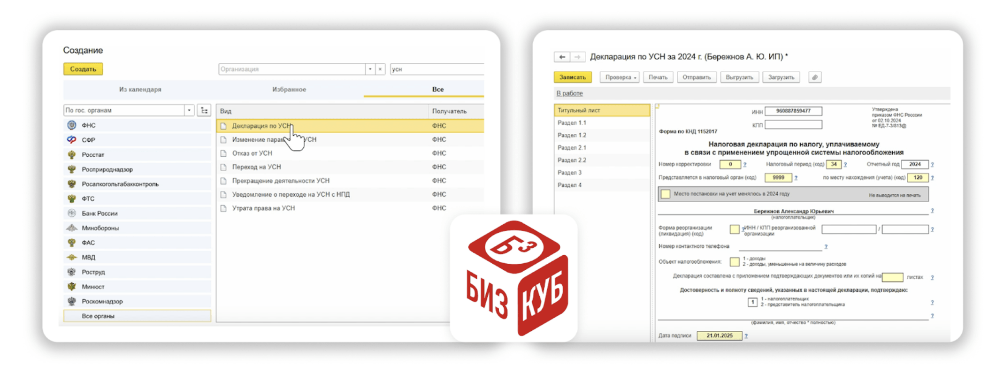Go forward using the right arrow in declaration window
The image size is (996, 381).
[577, 57]
